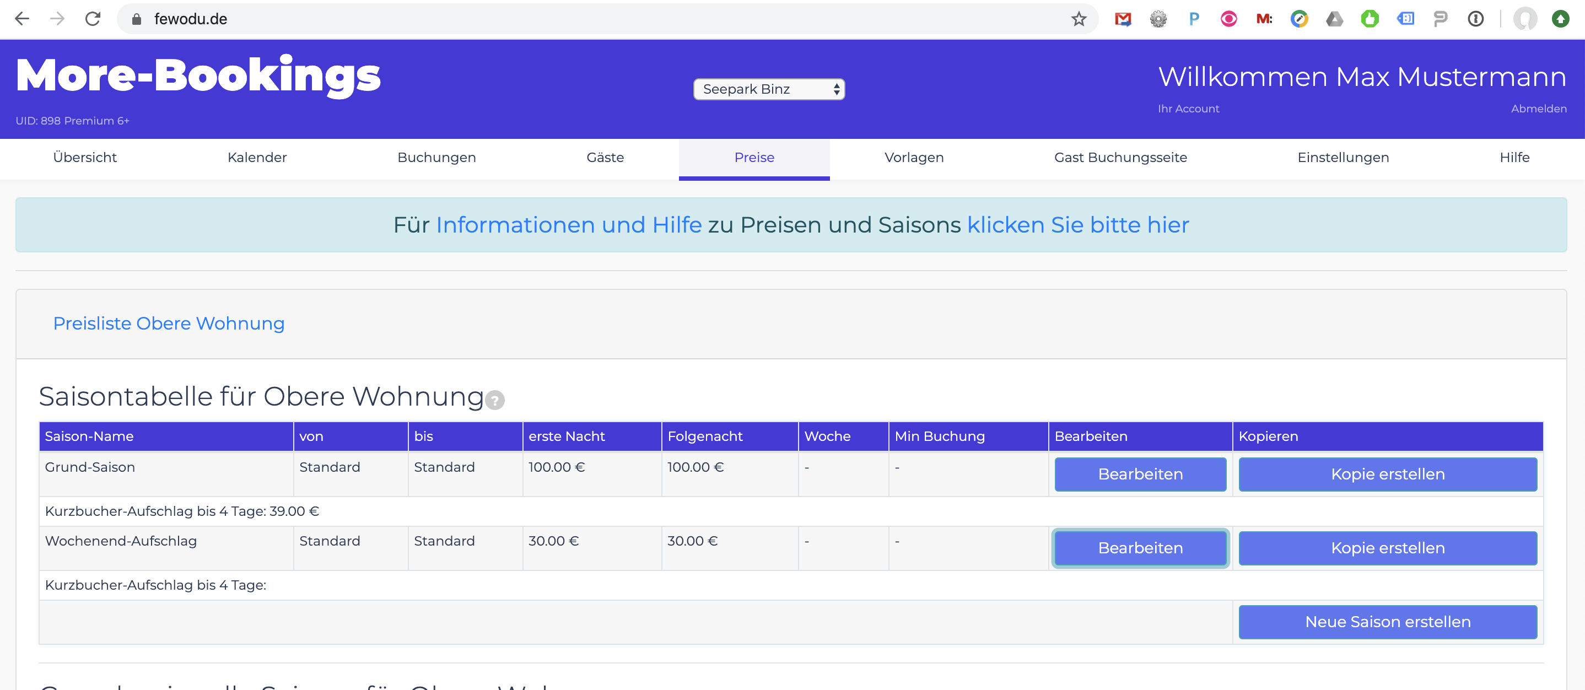Click Kopie erstellen for Grund-Saison

click(x=1388, y=474)
